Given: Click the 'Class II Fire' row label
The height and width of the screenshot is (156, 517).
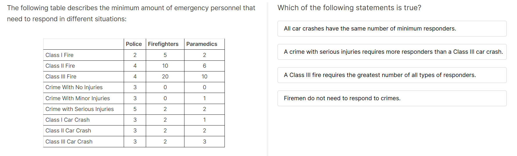Looking at the screenshot, I should click(60, 66).
